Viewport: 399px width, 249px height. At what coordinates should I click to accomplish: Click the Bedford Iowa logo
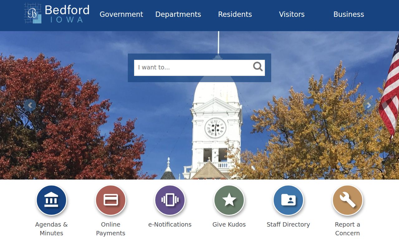point(57,14)
